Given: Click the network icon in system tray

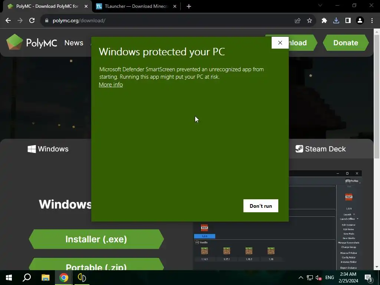Looking at the screenshot, I should tap(310, 278).
